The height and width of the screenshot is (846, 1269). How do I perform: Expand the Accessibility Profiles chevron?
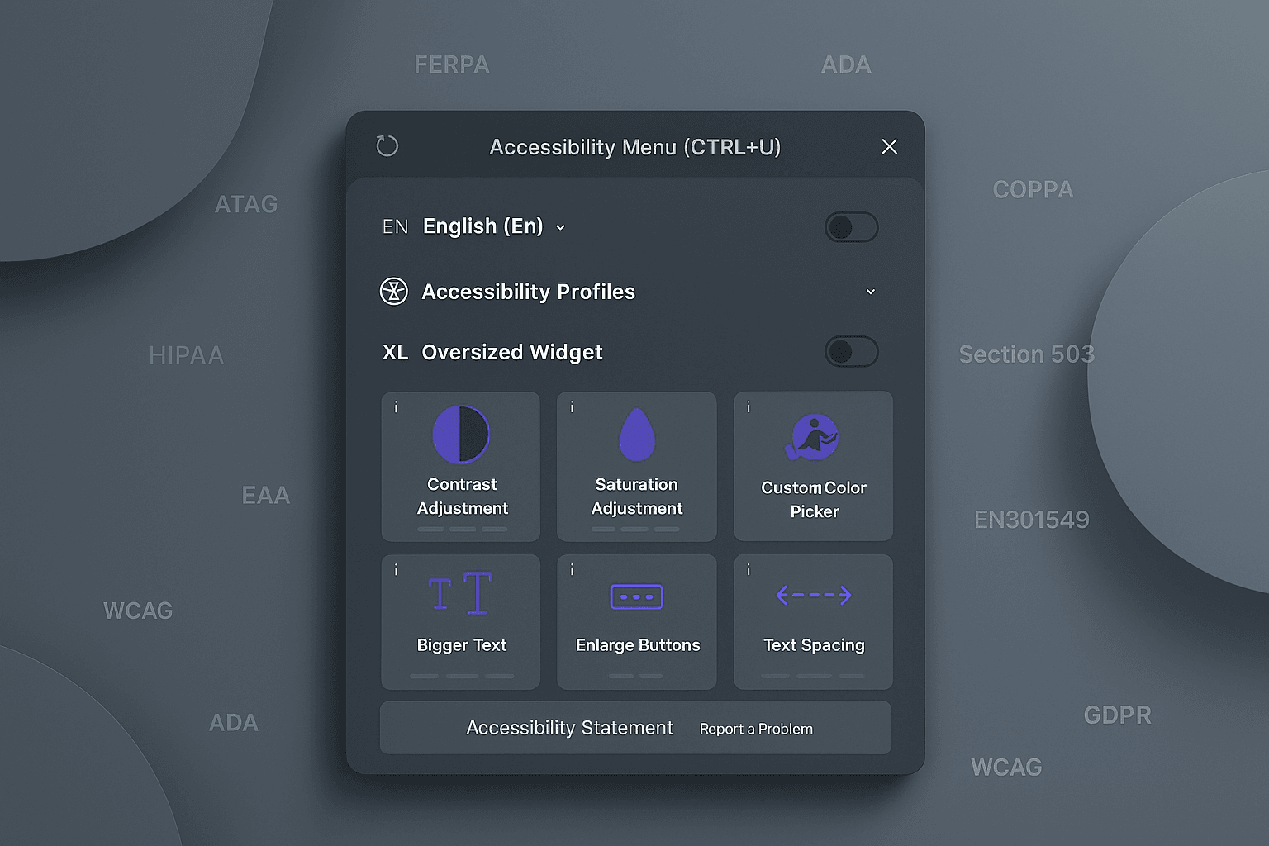point(870,292)
